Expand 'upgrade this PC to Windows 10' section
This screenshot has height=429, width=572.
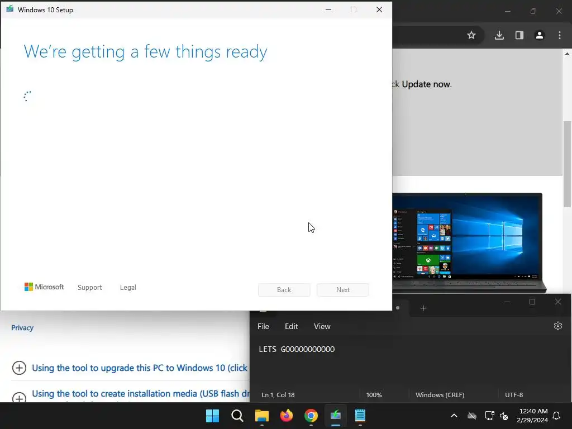click(x=19, y=368)
